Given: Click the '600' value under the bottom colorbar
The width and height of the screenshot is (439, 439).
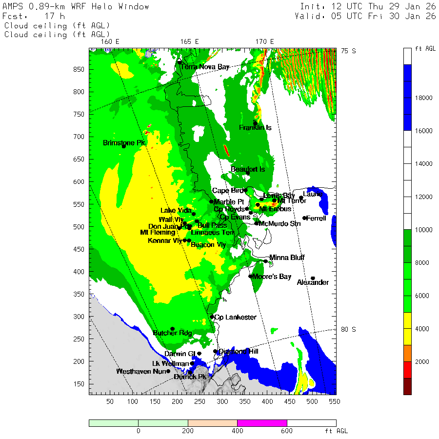Looking at the screenshot, I should click(x=287, y=431).
